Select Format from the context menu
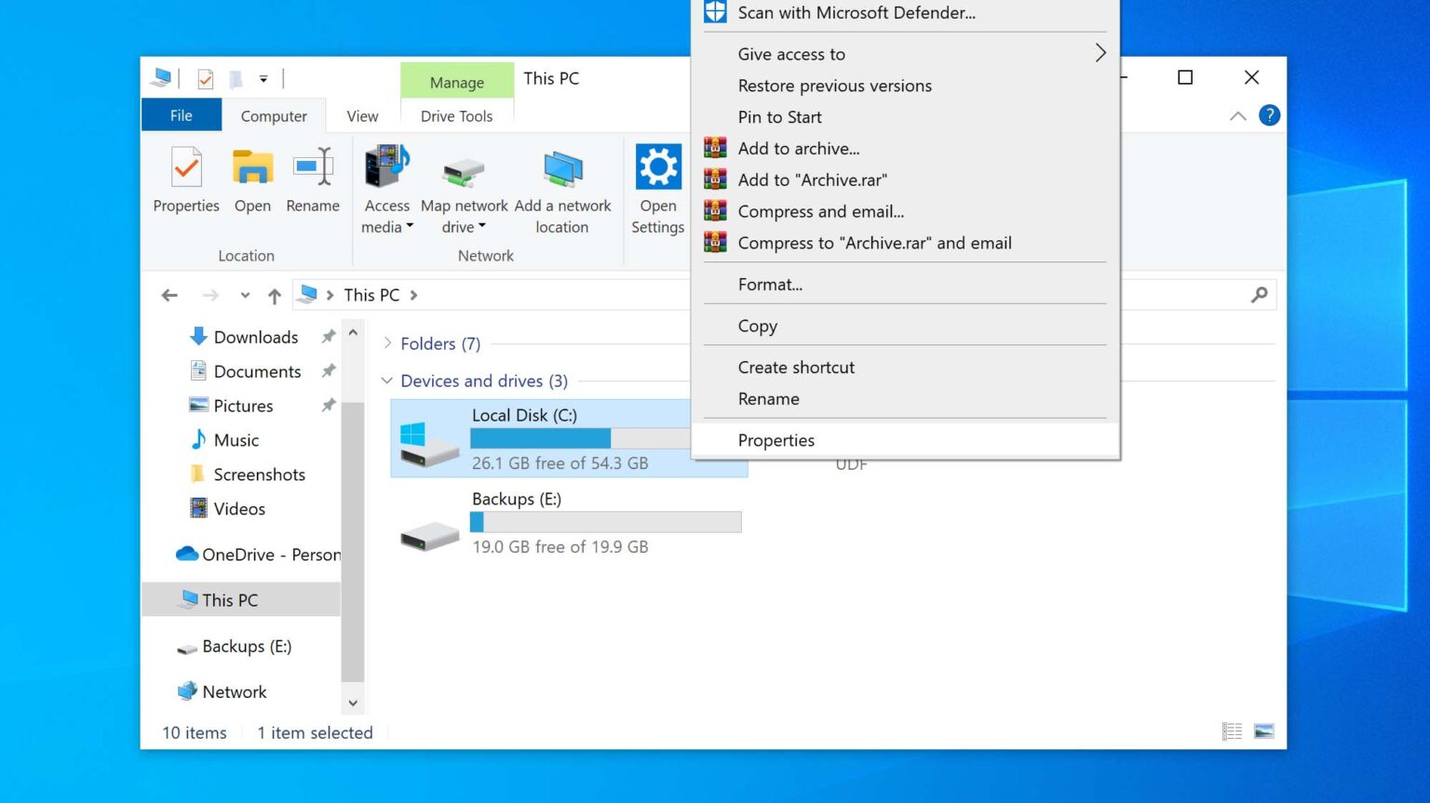The width and height of the screenshot is (1430, 803). pyautogui.click(x=769, y=284)
